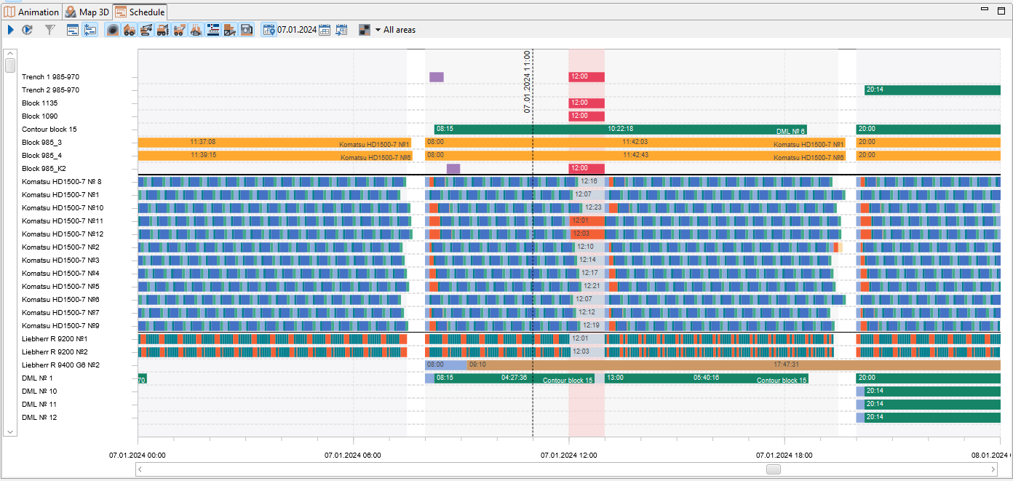Click the 12:00 red bar in Block 985_K2 row
1013x481 pixels.
(x=587, y=169)
